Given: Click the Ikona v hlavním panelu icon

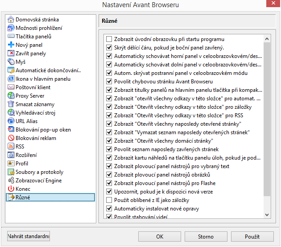Looking at the screenshot, I should pos(11,78).
